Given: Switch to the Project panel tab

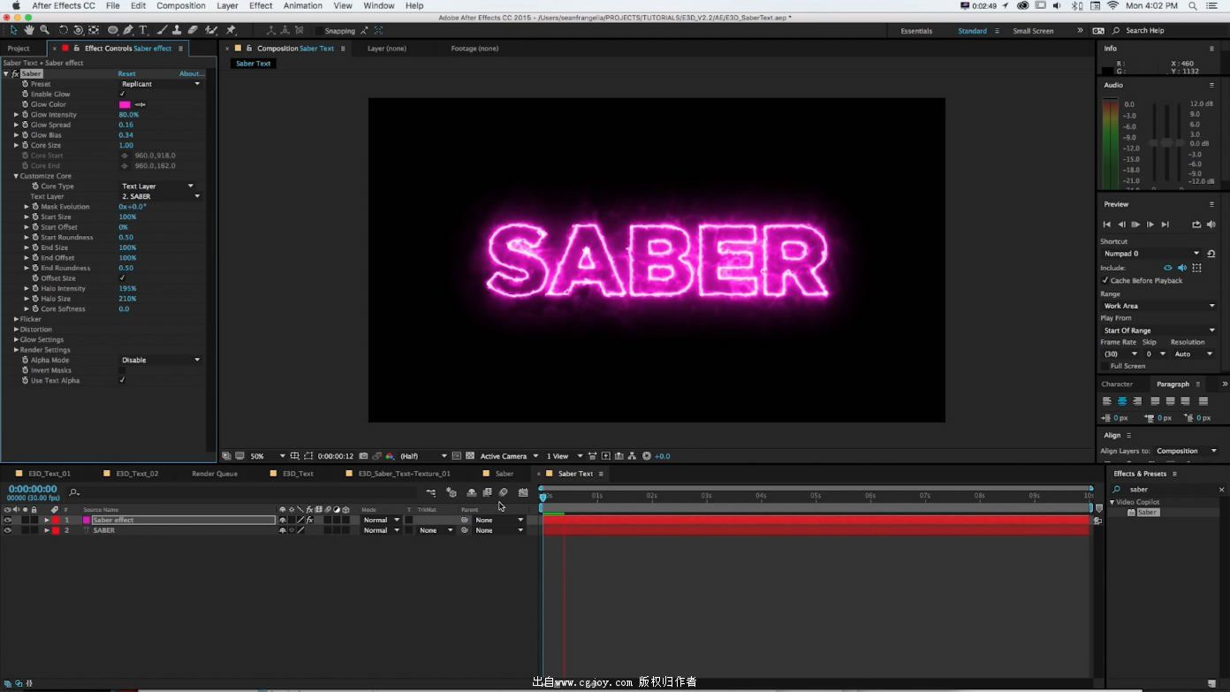Looking at the screenshot, I should [x=19, y=49].
